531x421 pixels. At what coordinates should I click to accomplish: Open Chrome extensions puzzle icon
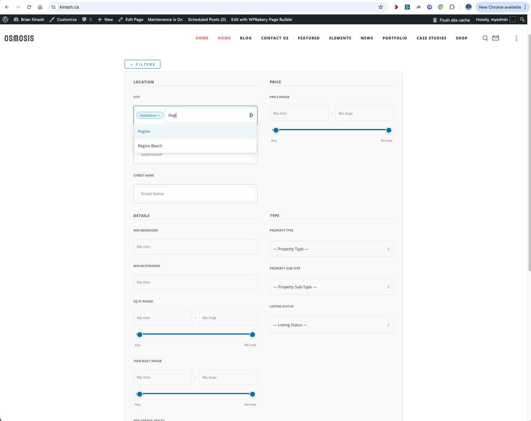pos(452,7)
